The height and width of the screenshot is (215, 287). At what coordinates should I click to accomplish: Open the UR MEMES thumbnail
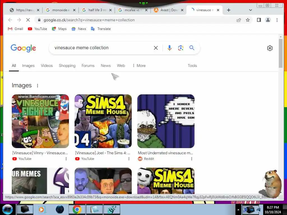40,181
